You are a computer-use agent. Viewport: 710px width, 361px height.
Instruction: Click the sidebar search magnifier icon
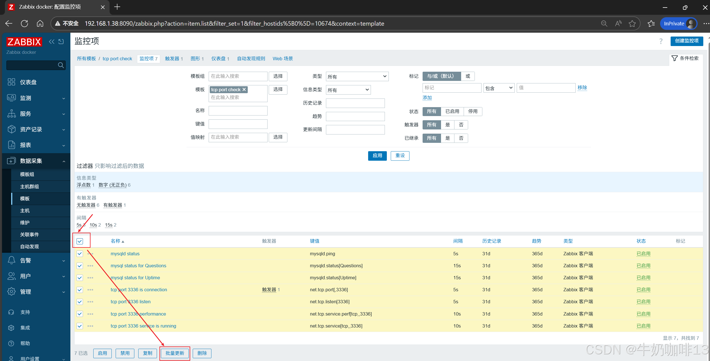(x=61, y=65)
